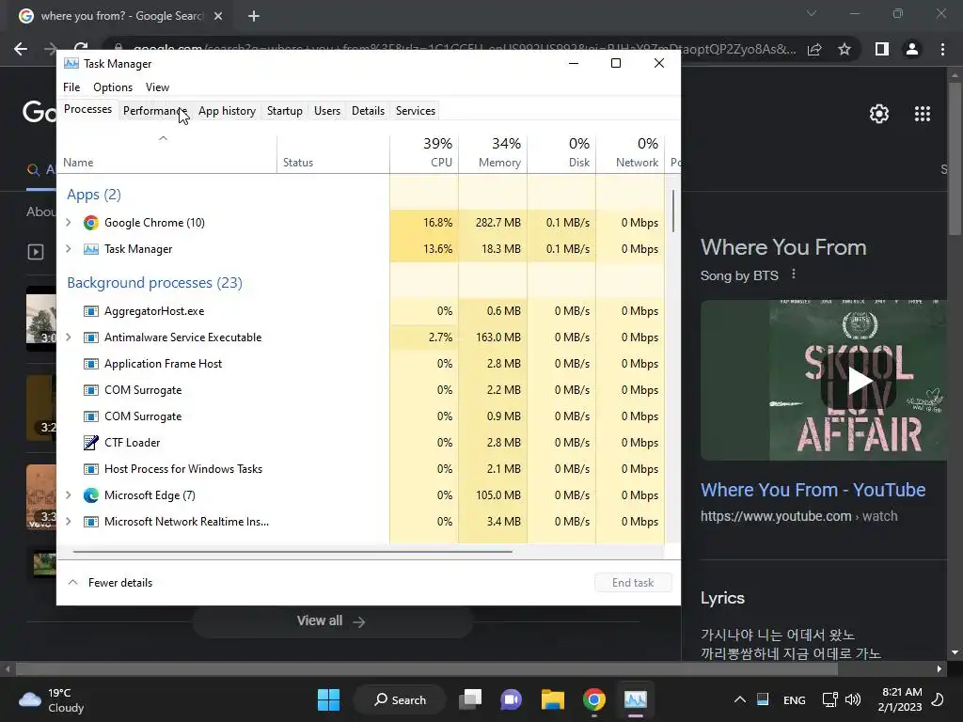963x722 pixels.
Task: Open a new Chrome tab with plus
Action: [254, 16]
